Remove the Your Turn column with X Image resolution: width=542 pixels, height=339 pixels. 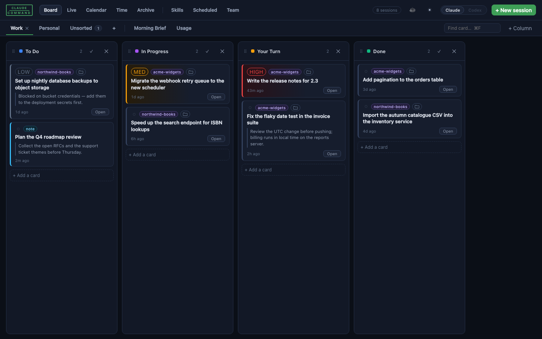point(338,51)
